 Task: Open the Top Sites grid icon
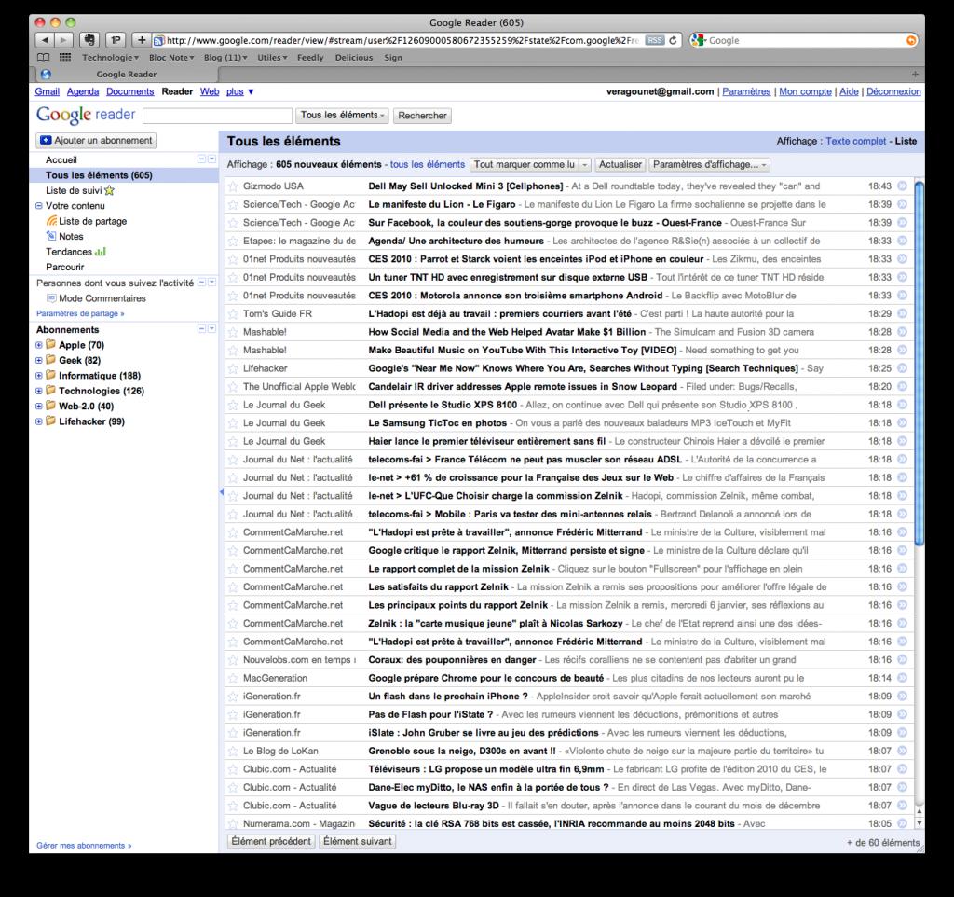coord(65,57)
